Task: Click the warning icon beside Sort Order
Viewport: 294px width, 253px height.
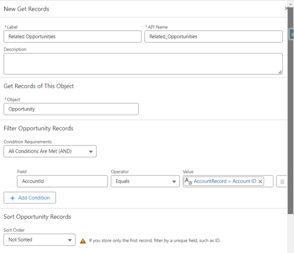Action: 83,241
